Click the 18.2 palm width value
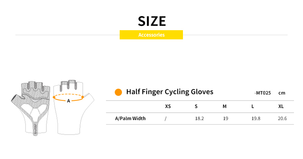The image size is (303, 159). pyautogui.click(x=199, y=118)
